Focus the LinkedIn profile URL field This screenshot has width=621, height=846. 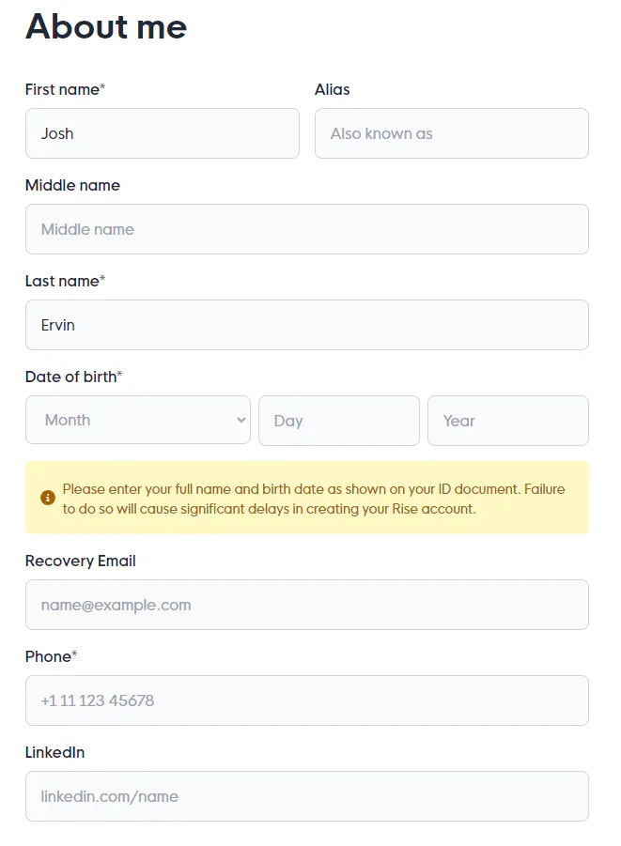pyautogui.click(x=306, y=796)
